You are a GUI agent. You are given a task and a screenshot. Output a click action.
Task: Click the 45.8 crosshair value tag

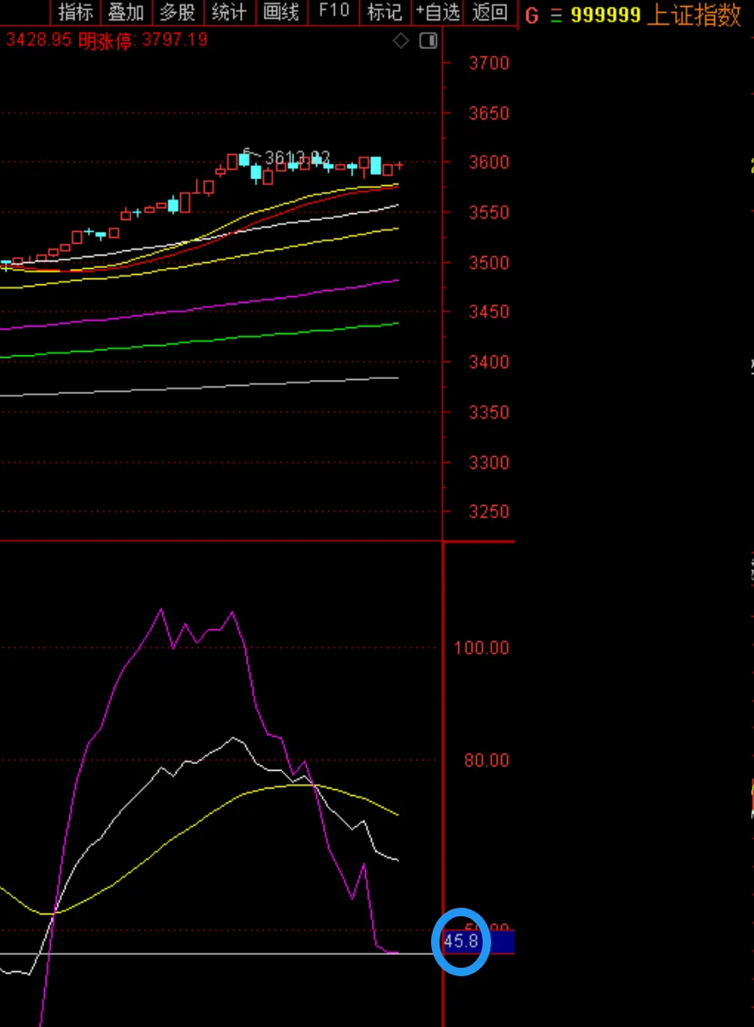tap(462, 941)
